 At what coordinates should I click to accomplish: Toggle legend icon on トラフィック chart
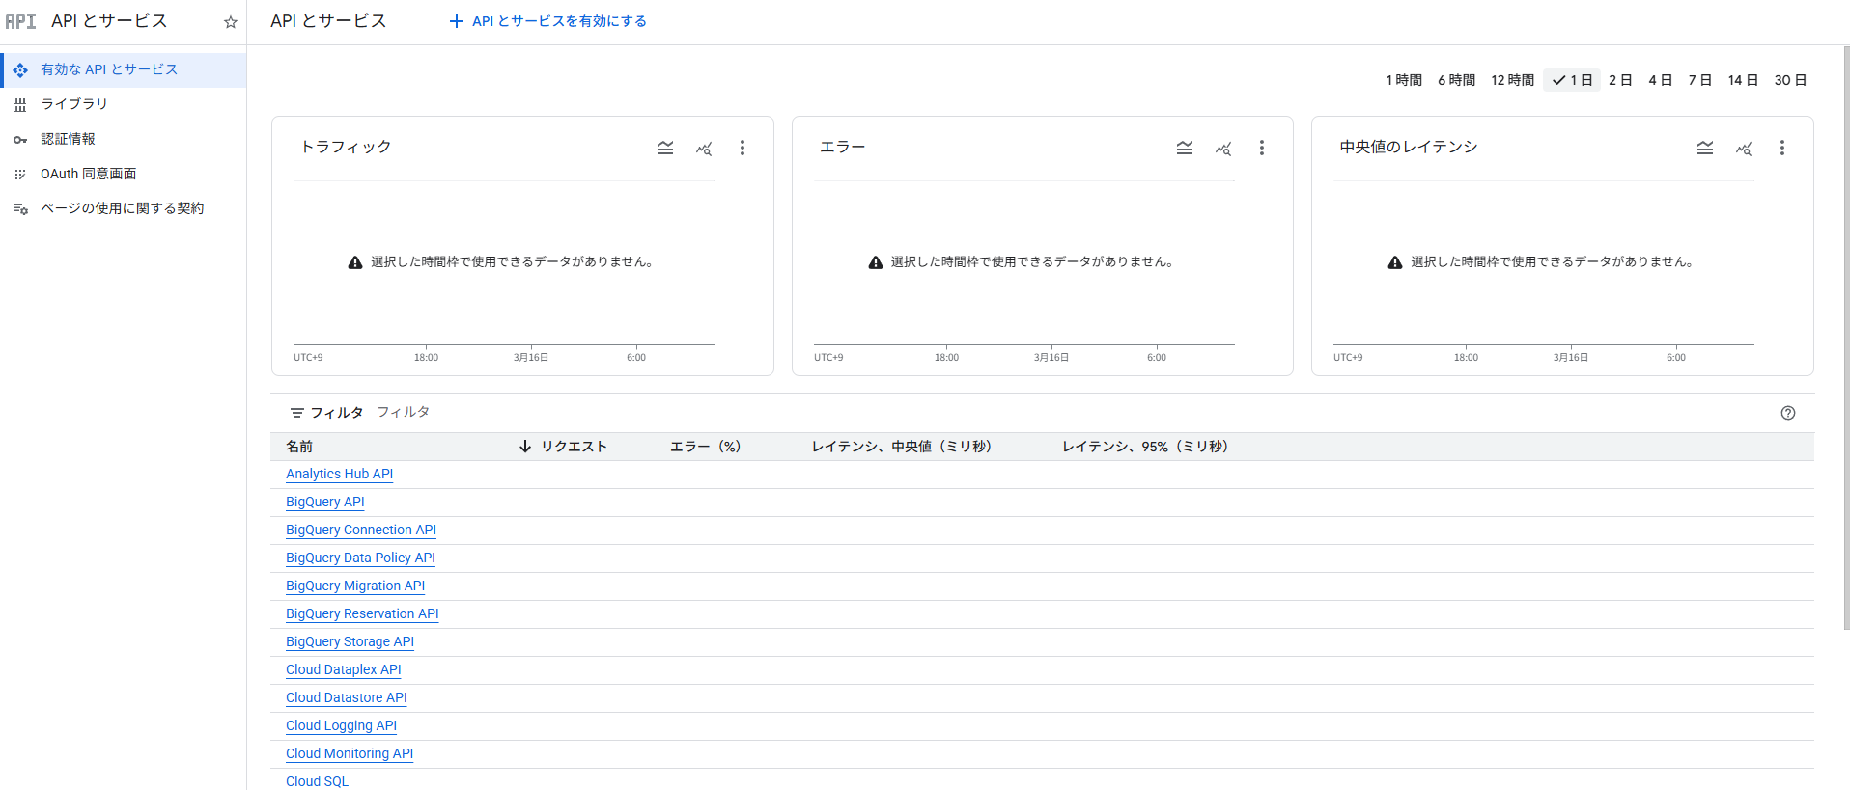pyautogui.click(x=665, y=148)
